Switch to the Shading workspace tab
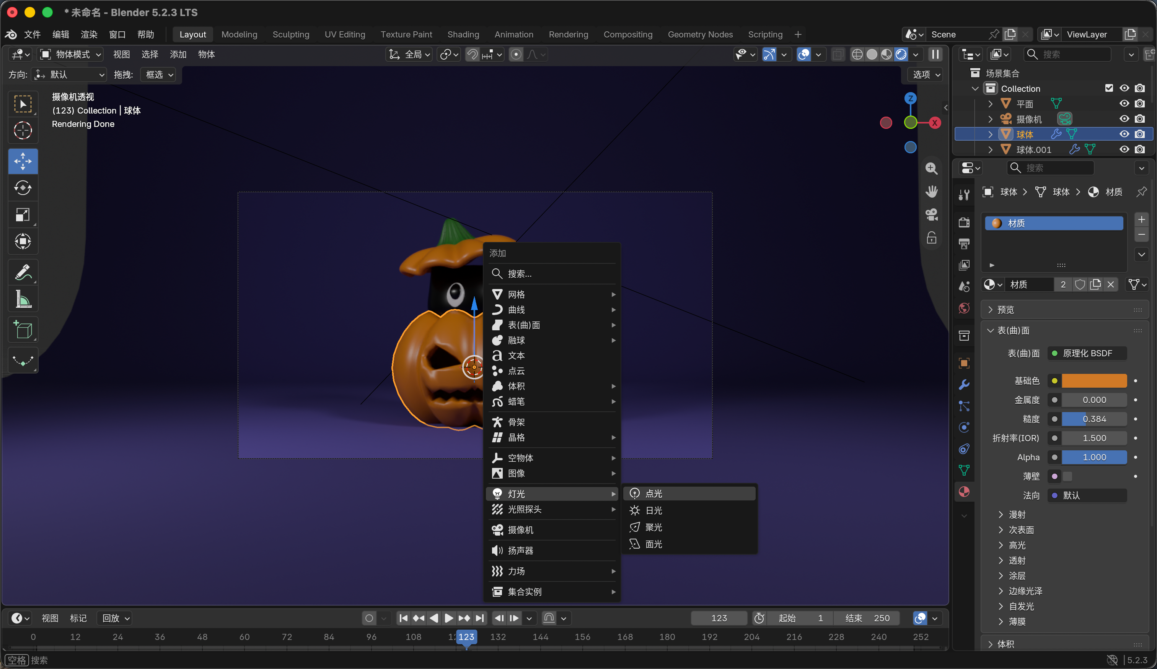The height and width of the screenshot is (669, 1157). point(463,34)
